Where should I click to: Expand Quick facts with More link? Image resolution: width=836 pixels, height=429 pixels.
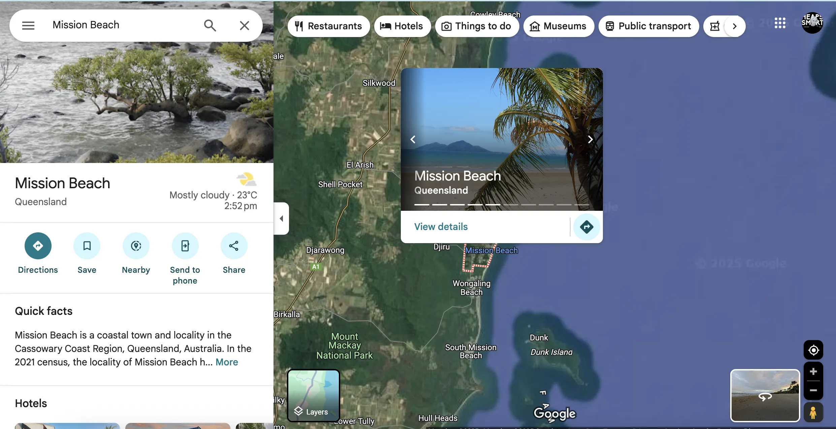click(x=227, y=362)
